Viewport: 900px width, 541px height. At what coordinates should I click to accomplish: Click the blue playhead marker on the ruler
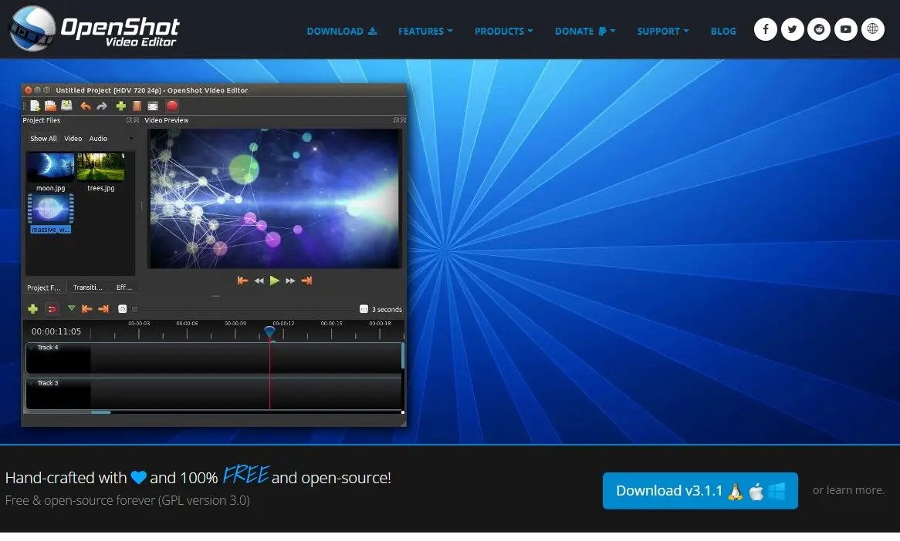pos(269,332)
